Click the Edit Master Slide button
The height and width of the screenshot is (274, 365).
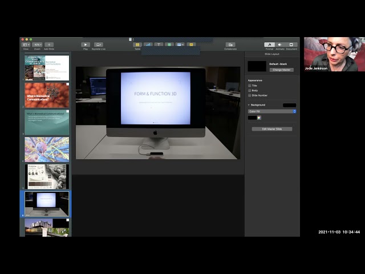click(x=272, y=129)
